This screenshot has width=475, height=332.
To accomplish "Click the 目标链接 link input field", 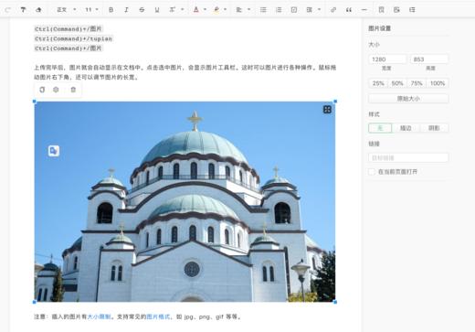I will (x=408, y=157).
